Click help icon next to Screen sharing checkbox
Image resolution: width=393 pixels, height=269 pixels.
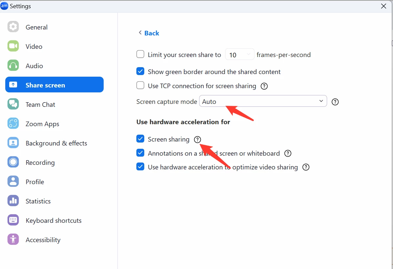click(x=197, y=140)
